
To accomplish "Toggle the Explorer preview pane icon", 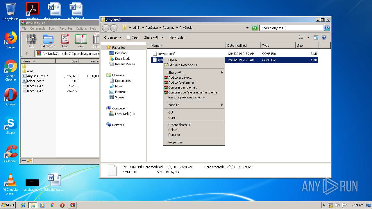I will [316, 37].
